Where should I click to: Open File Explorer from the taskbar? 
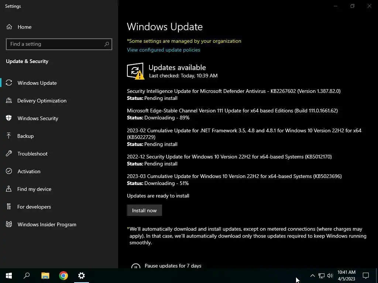point(45,276)
